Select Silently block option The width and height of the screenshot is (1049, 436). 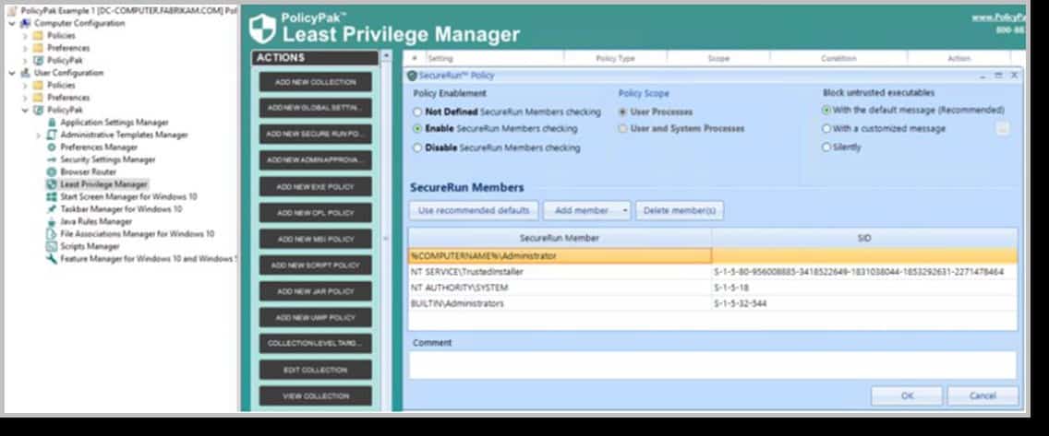point(826,147)
